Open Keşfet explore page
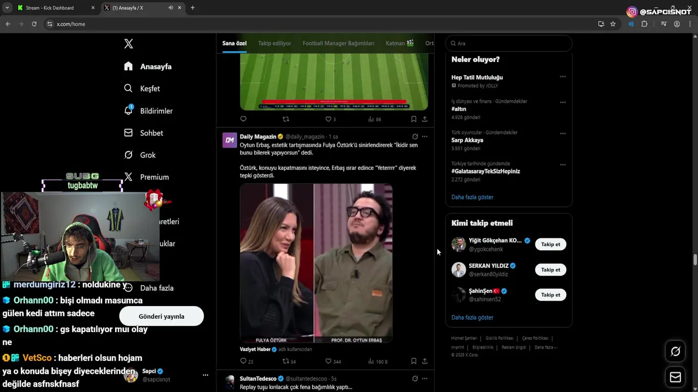Screen dimensions: 698x392 point(142,88)
